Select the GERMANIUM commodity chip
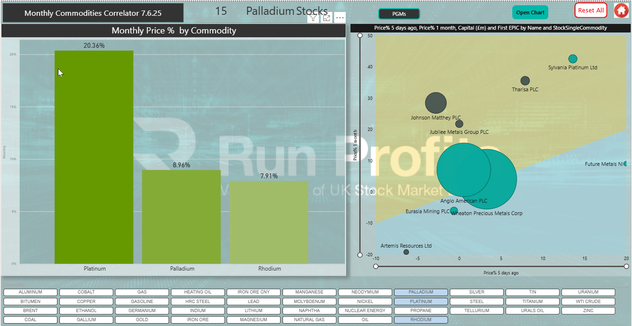632x326 pixels. point(142,311)
